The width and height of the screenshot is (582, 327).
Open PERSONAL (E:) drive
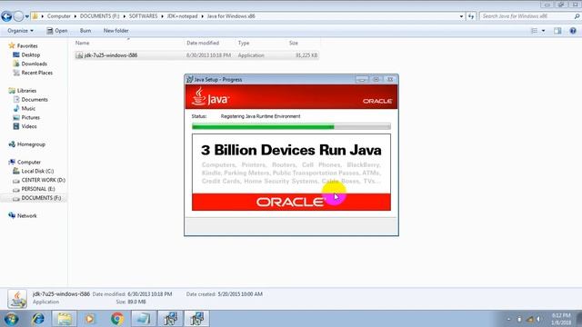(38, 189)
